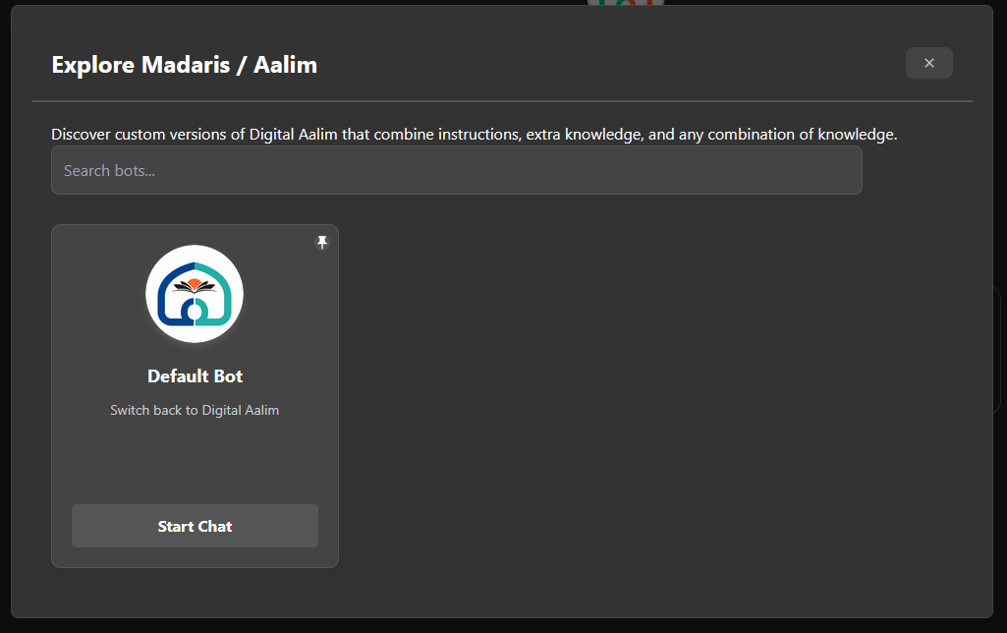
Task: Click the Default Bot title text
Action: 196,375
